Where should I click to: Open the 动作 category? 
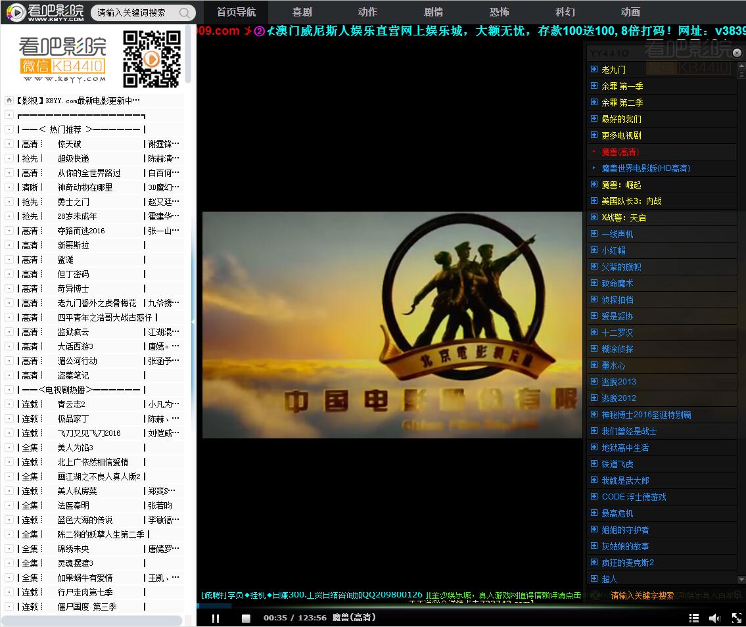pos(367,12)
